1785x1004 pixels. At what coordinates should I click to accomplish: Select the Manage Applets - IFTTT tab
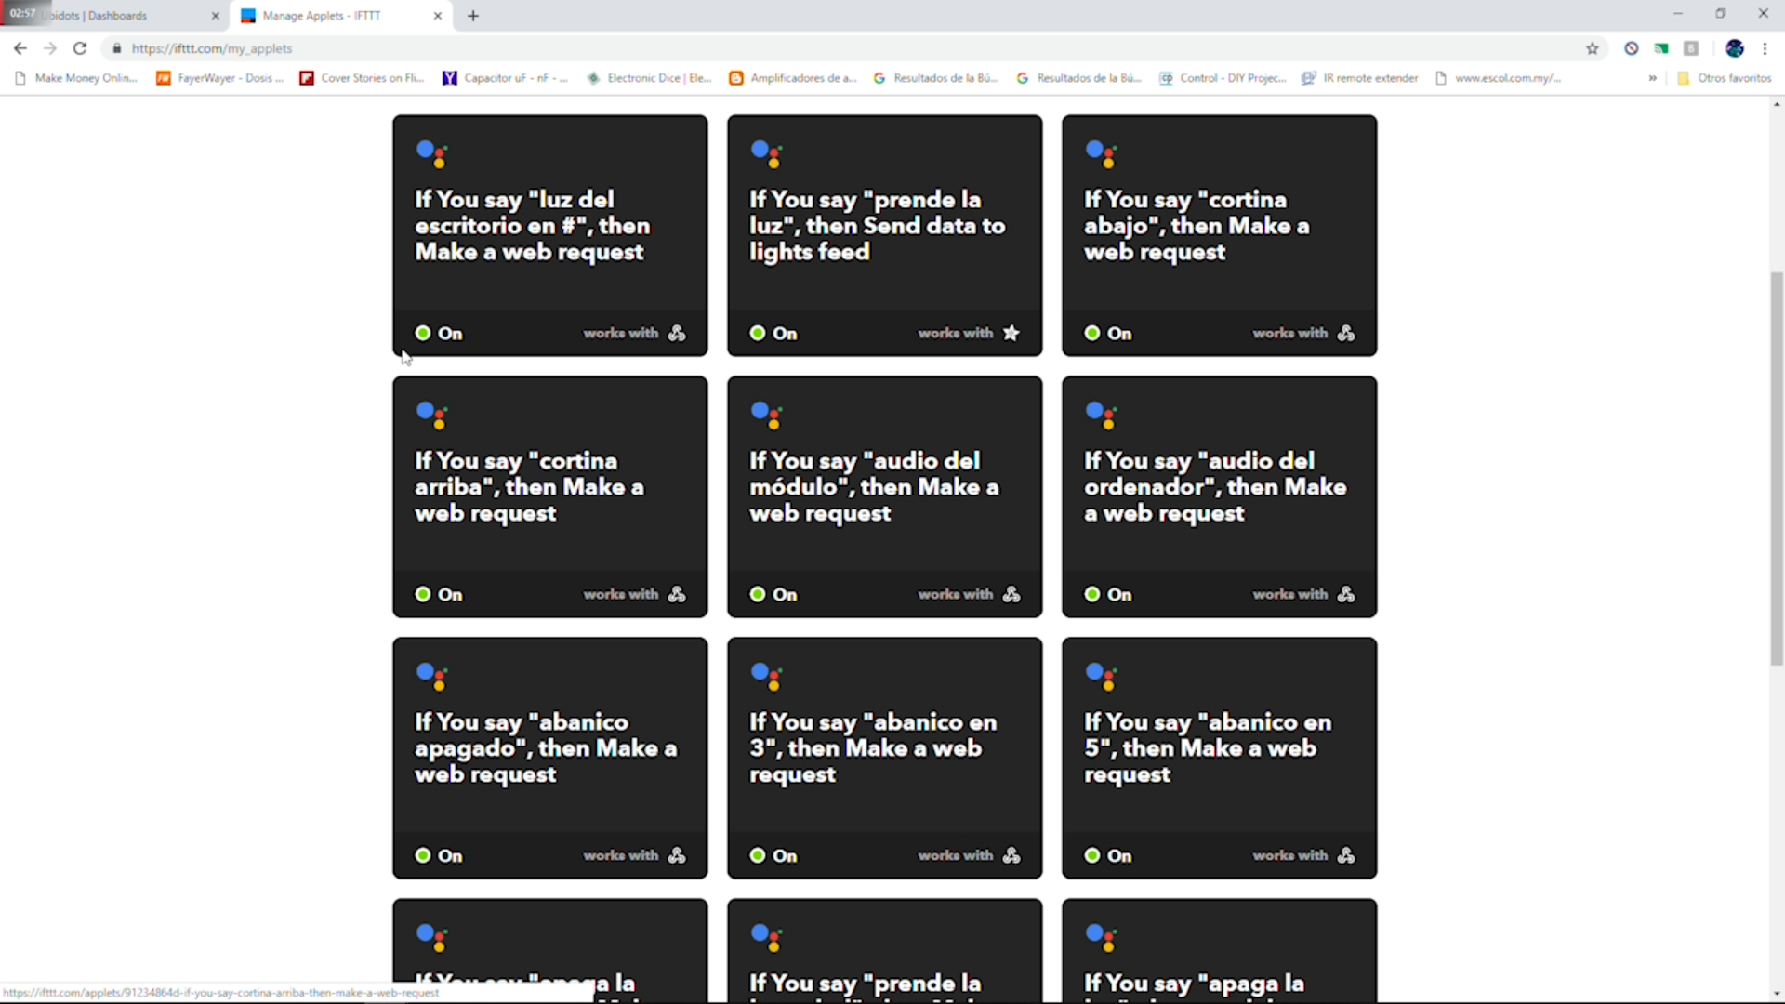click(x=339, y=16)
